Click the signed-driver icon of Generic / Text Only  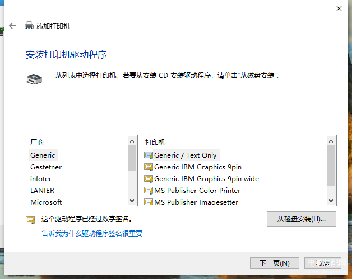(149, 155)
